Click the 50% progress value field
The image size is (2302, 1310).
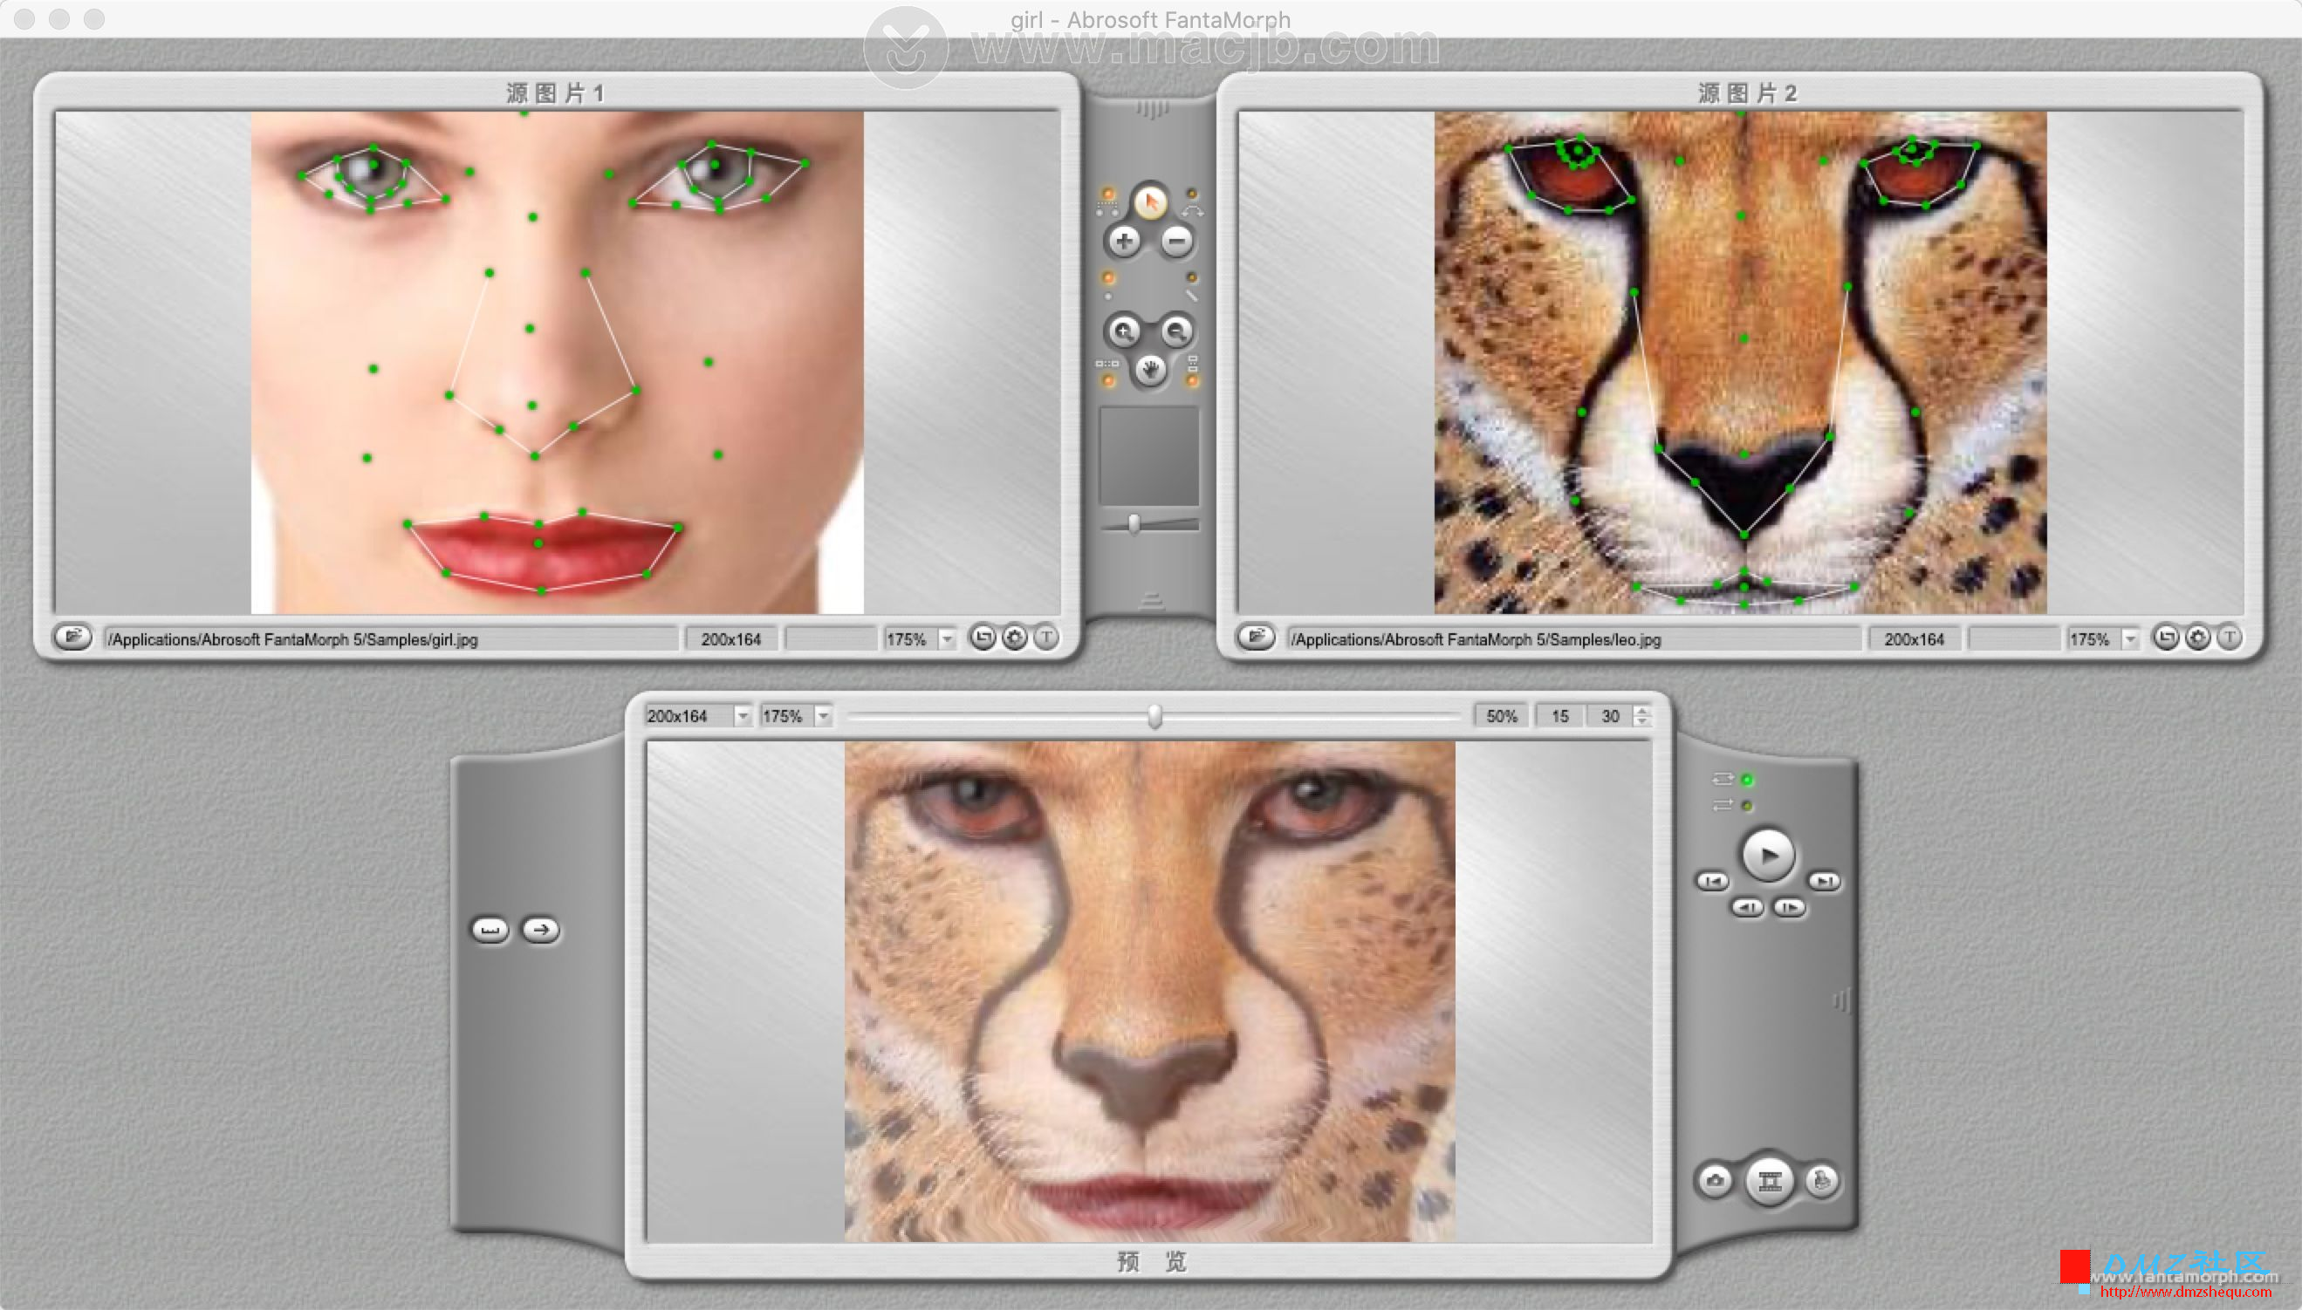(1501, 716)
